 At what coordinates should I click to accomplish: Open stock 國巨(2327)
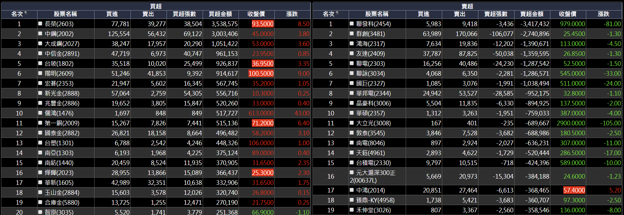coord(371,83)
